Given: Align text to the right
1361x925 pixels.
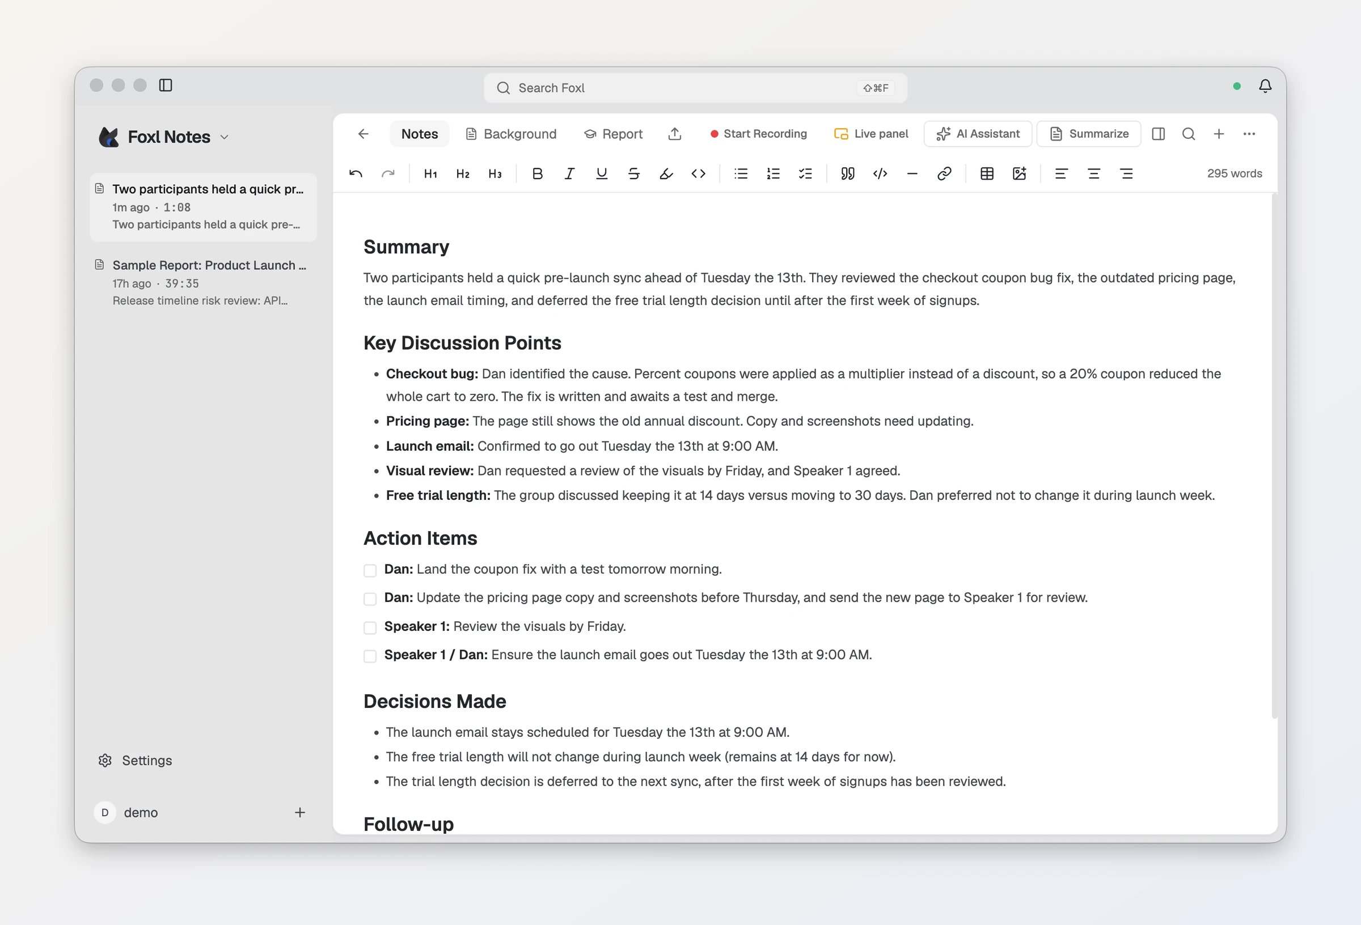Looking at the screenshot, I should 1126,174.
